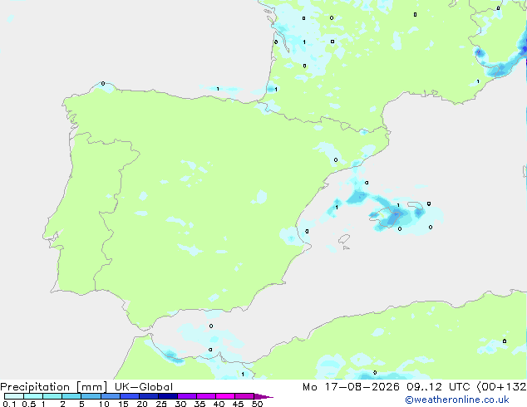
Task: Select the legend scale label '35'
Action: point(199,404)
